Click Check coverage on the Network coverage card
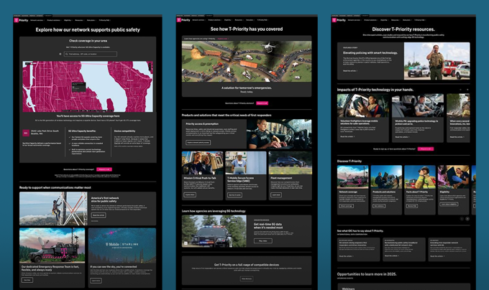Screen dimensions: 489x290 point(347,206)
